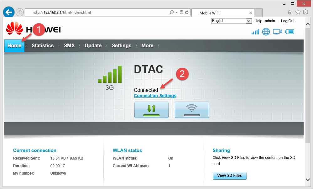The image size is (313, 189).
Task: Click the signal strength bars status icon
Action: tap(255, 32)
